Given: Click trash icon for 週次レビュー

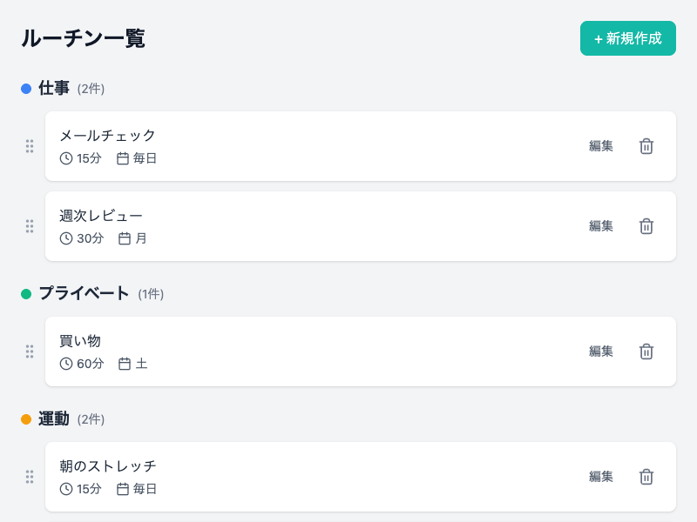Looking at the screenshot, I should [x=646, y=226].
